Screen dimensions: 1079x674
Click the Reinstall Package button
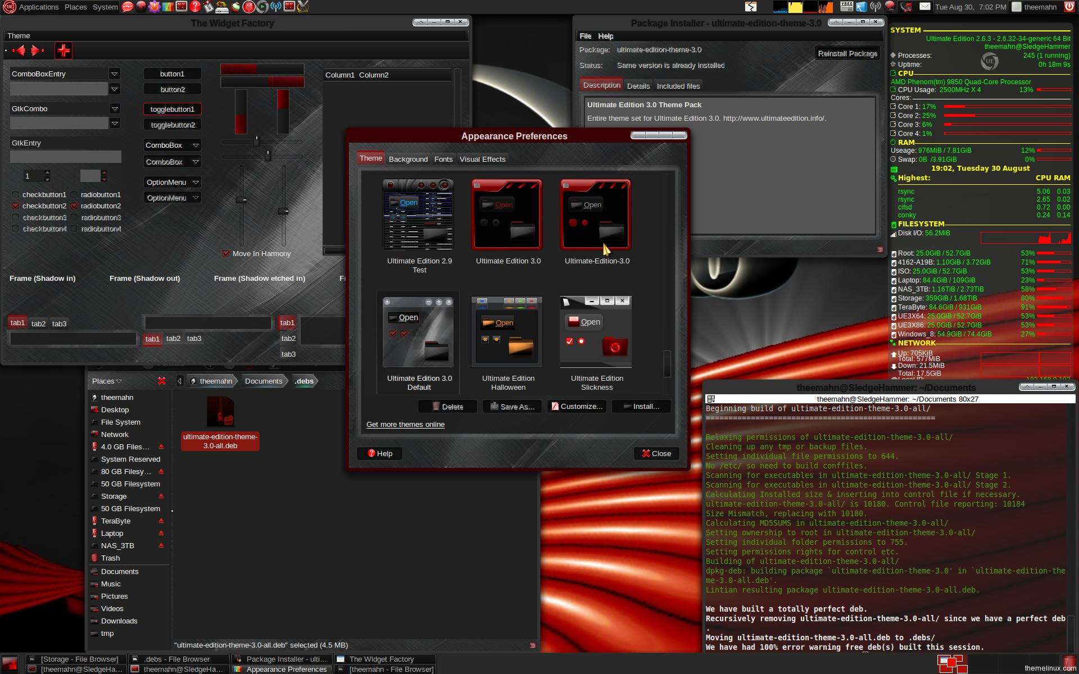[847, 53]
